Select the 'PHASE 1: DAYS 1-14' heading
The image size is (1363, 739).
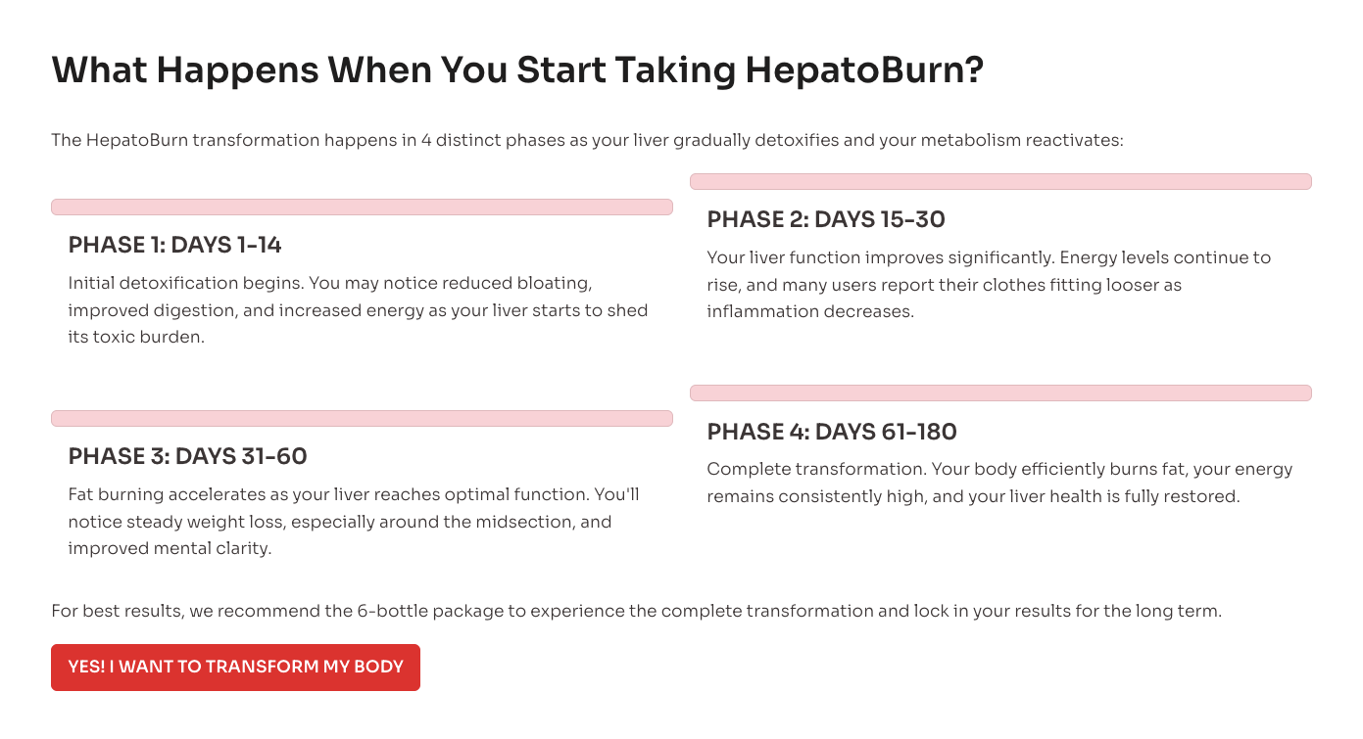pos(174,245)
